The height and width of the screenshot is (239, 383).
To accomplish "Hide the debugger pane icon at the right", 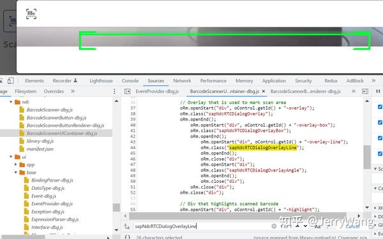I will 365,91.
